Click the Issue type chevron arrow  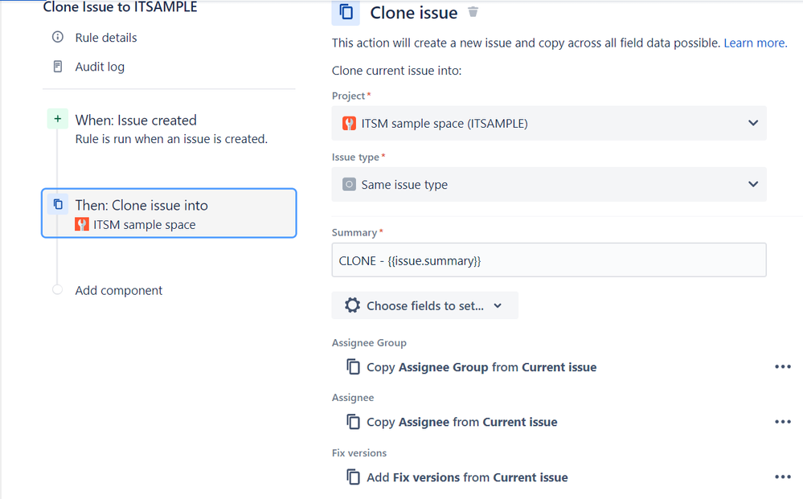pos(753,184)
